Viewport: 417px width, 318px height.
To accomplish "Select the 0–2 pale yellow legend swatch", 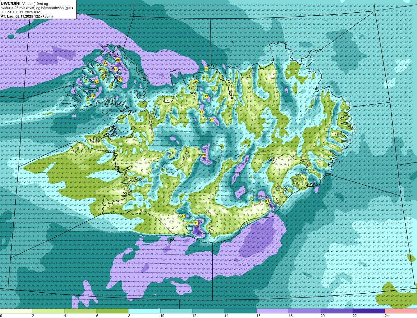I will [16, 311].
